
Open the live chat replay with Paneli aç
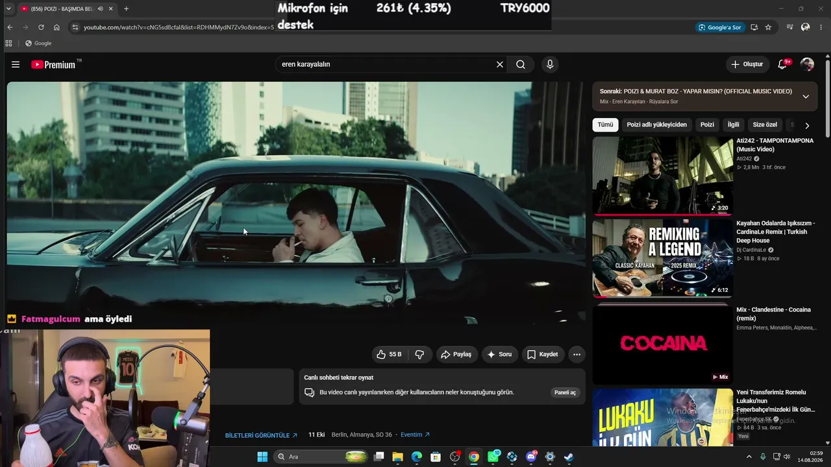[x=565, y=392]
